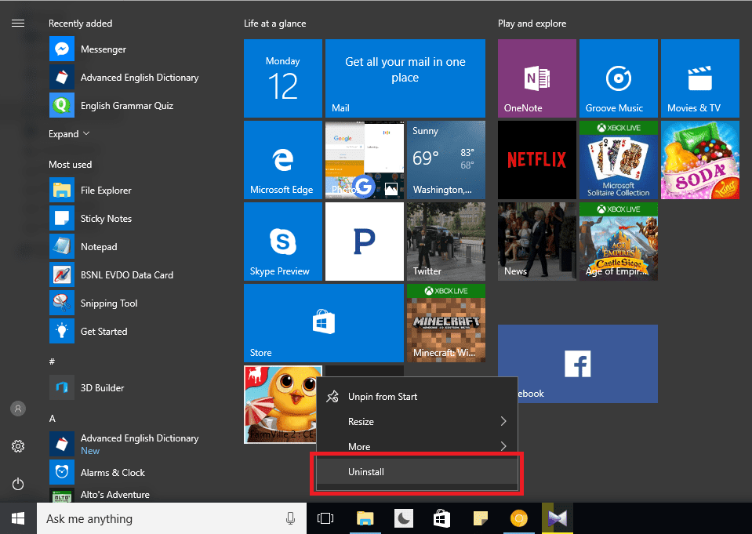Click the Play and explore heading

click(532, 23)
